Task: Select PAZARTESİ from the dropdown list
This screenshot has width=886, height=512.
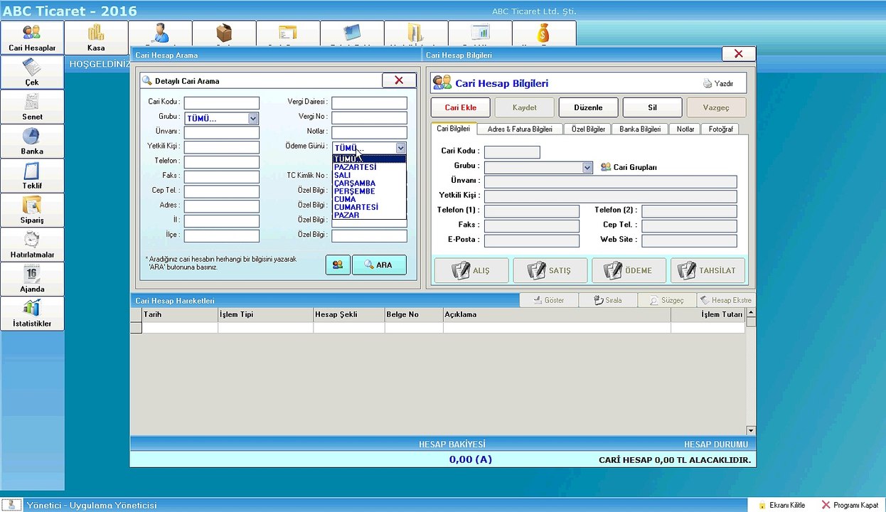Action: [369, 167]
